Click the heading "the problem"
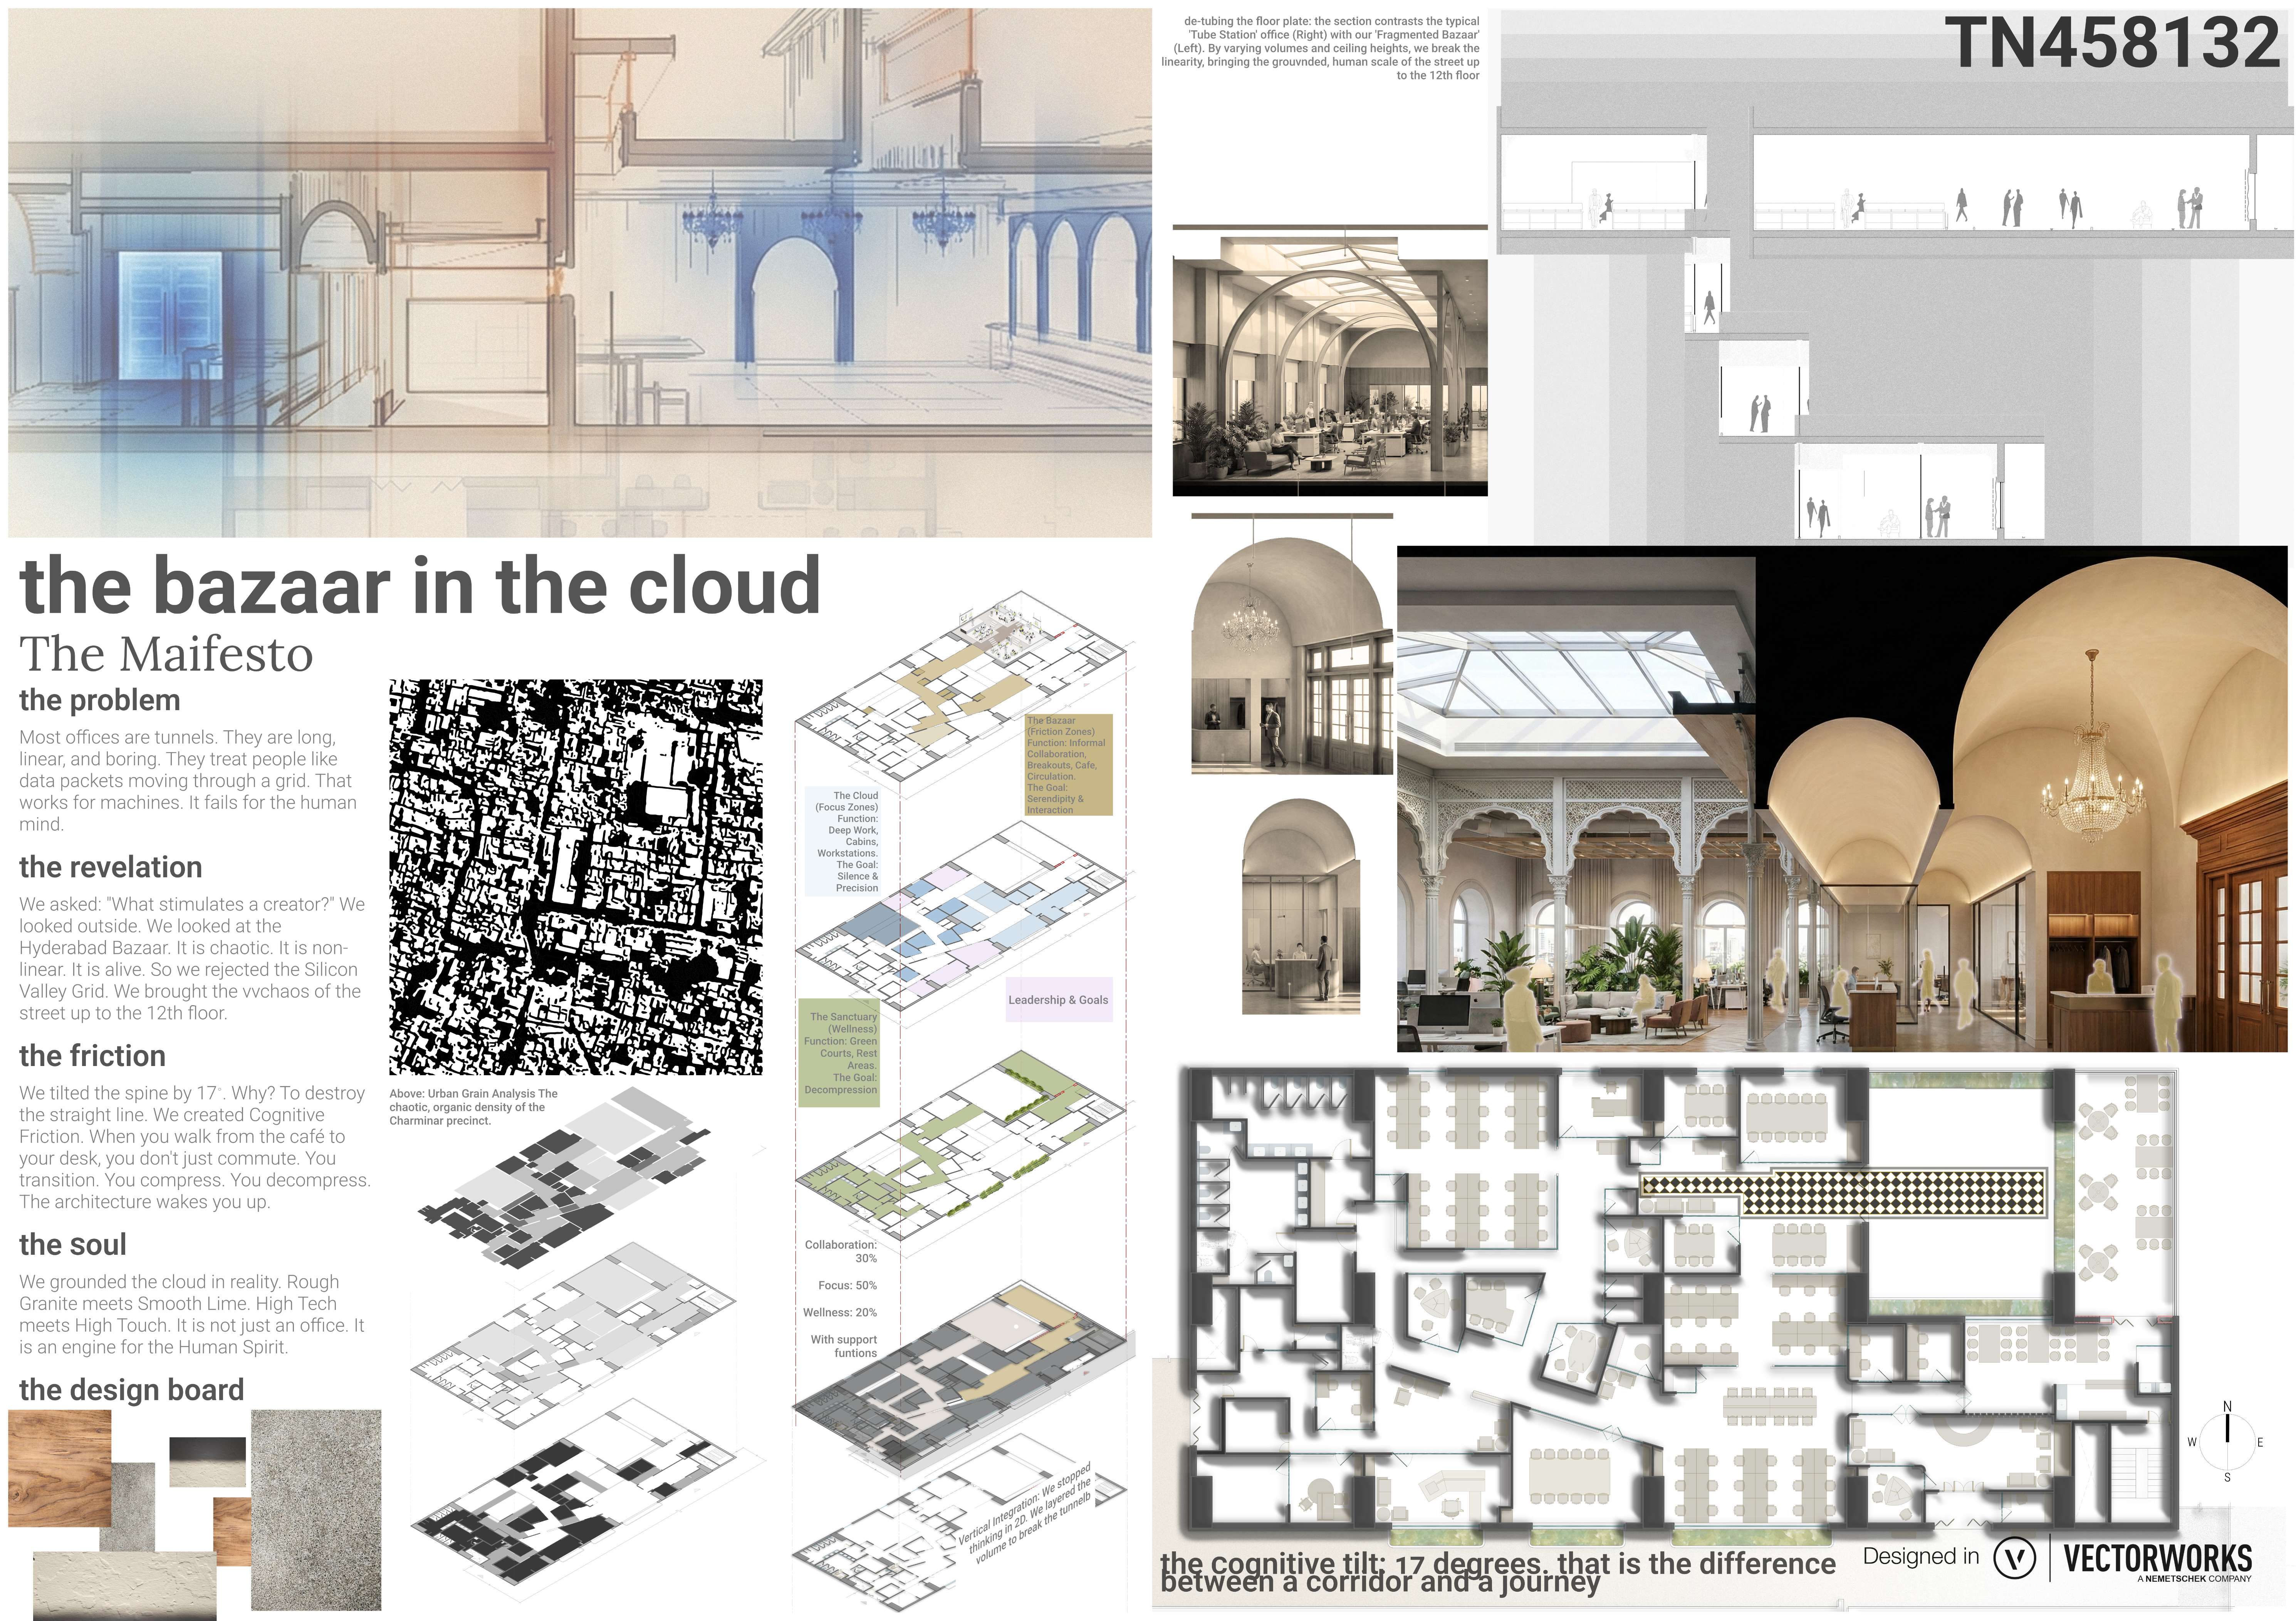Image resolution: width=2296 pixels, height=1621 pixels. 100,700
